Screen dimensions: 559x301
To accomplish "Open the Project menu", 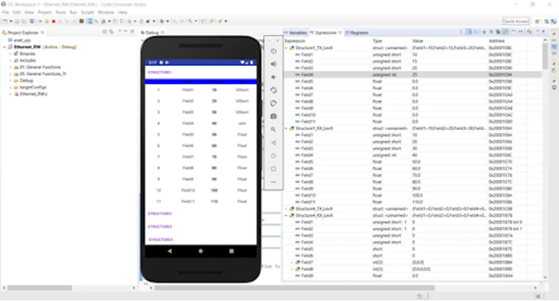I will point(45,12).
